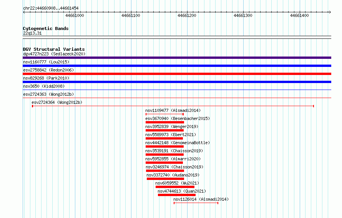The height and width of the screenshot is (218, 342).
Task: Click the red esv2758842 variant bar
Action: coord(177,74)
